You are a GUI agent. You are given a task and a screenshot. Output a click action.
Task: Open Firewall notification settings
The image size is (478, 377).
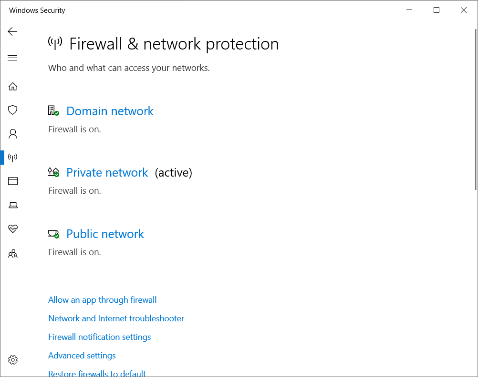pos(100,337)
